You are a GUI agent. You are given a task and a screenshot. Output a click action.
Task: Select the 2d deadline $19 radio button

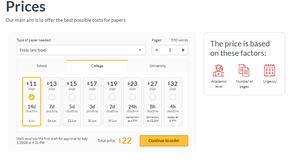[112, 97]
